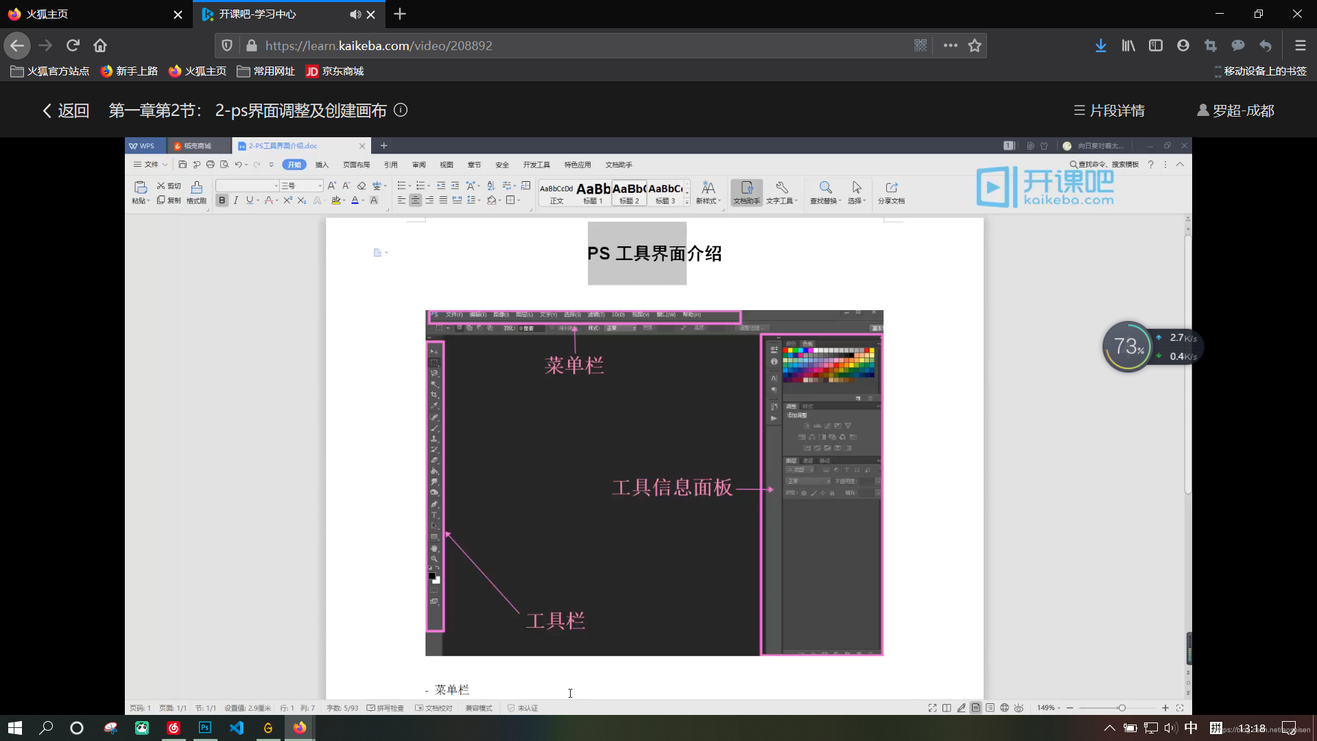Image resolution: width=1317 pixels, height=741 pixels.
Task: Open 片段详情 segment details
Action: point(1109,110)
